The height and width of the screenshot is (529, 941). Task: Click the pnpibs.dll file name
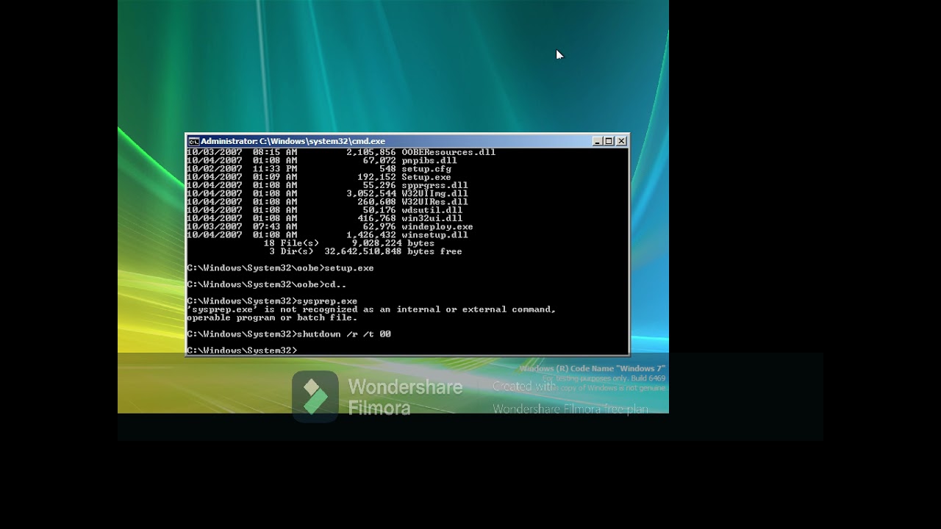coord(429,160)
